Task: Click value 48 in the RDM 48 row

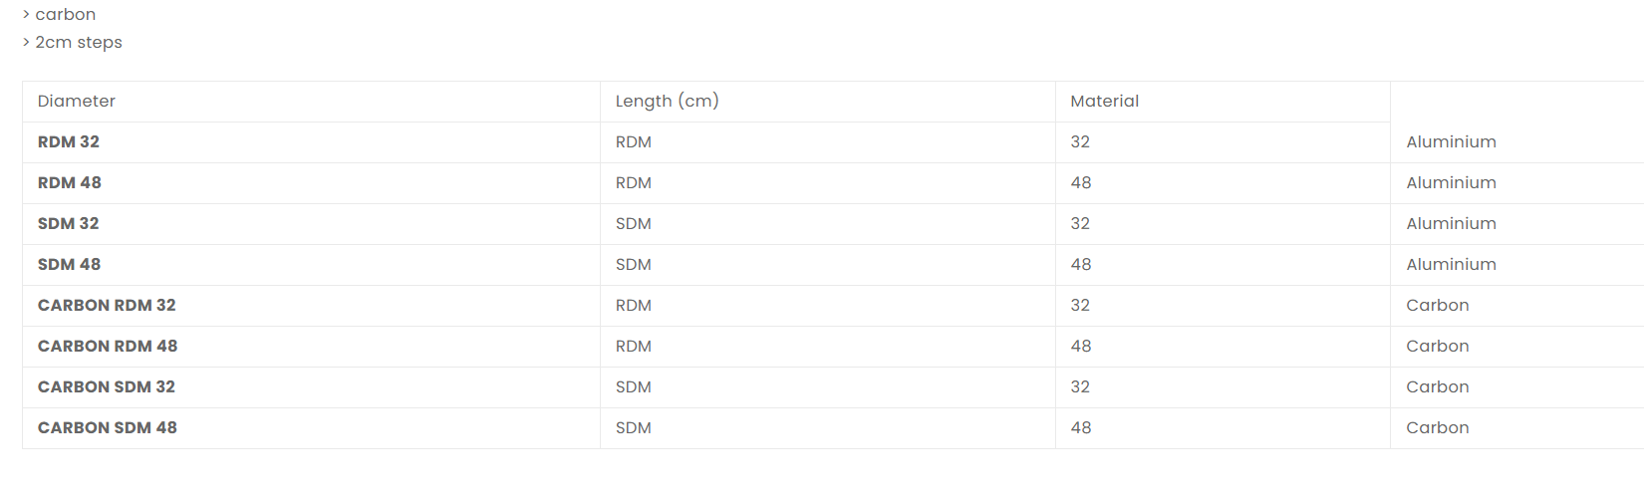Action: tap(1081, 183)
